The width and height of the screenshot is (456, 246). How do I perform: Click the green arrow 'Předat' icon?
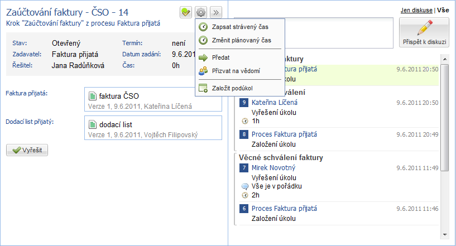coord(203,57)
